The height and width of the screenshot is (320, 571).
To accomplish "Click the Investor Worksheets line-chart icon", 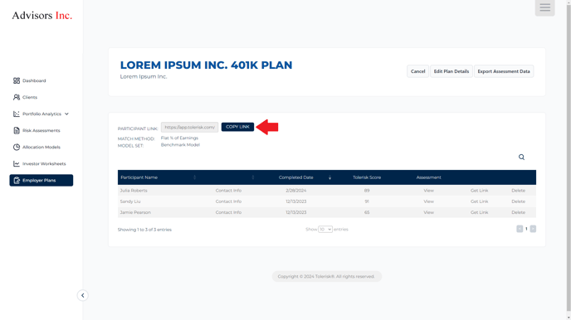I will click(17, 163).
